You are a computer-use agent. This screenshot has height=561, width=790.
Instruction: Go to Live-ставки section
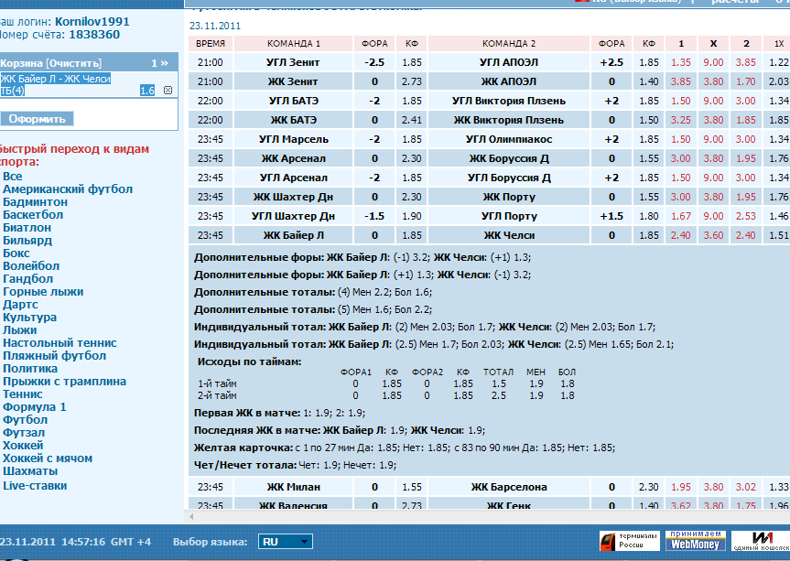35,486
